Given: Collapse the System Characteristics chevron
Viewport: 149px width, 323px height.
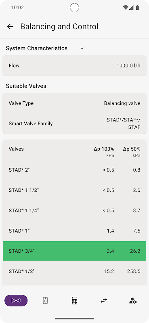Looking at the screenshot, I should [x=82, y=48].
